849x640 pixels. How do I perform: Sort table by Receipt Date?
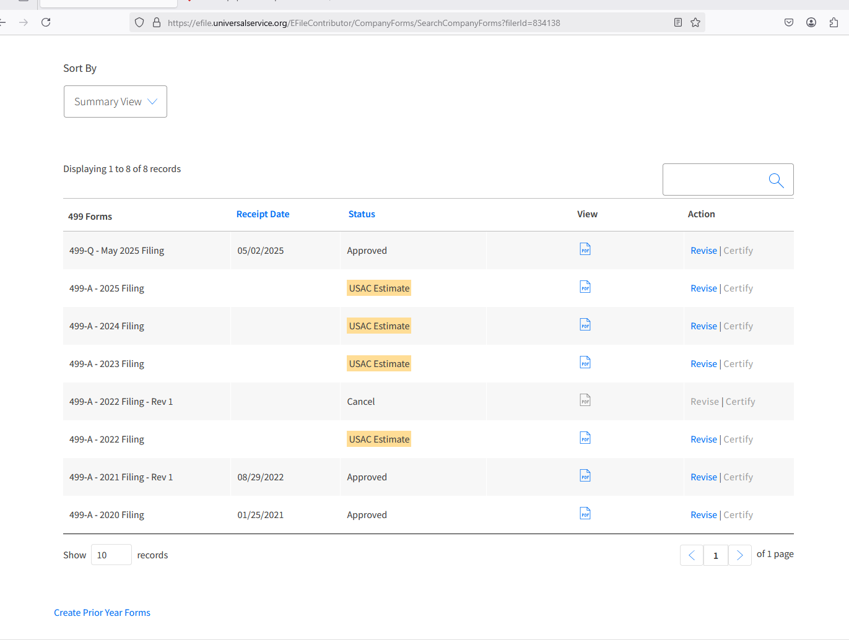pyautogui.click(x=263, y=214)
